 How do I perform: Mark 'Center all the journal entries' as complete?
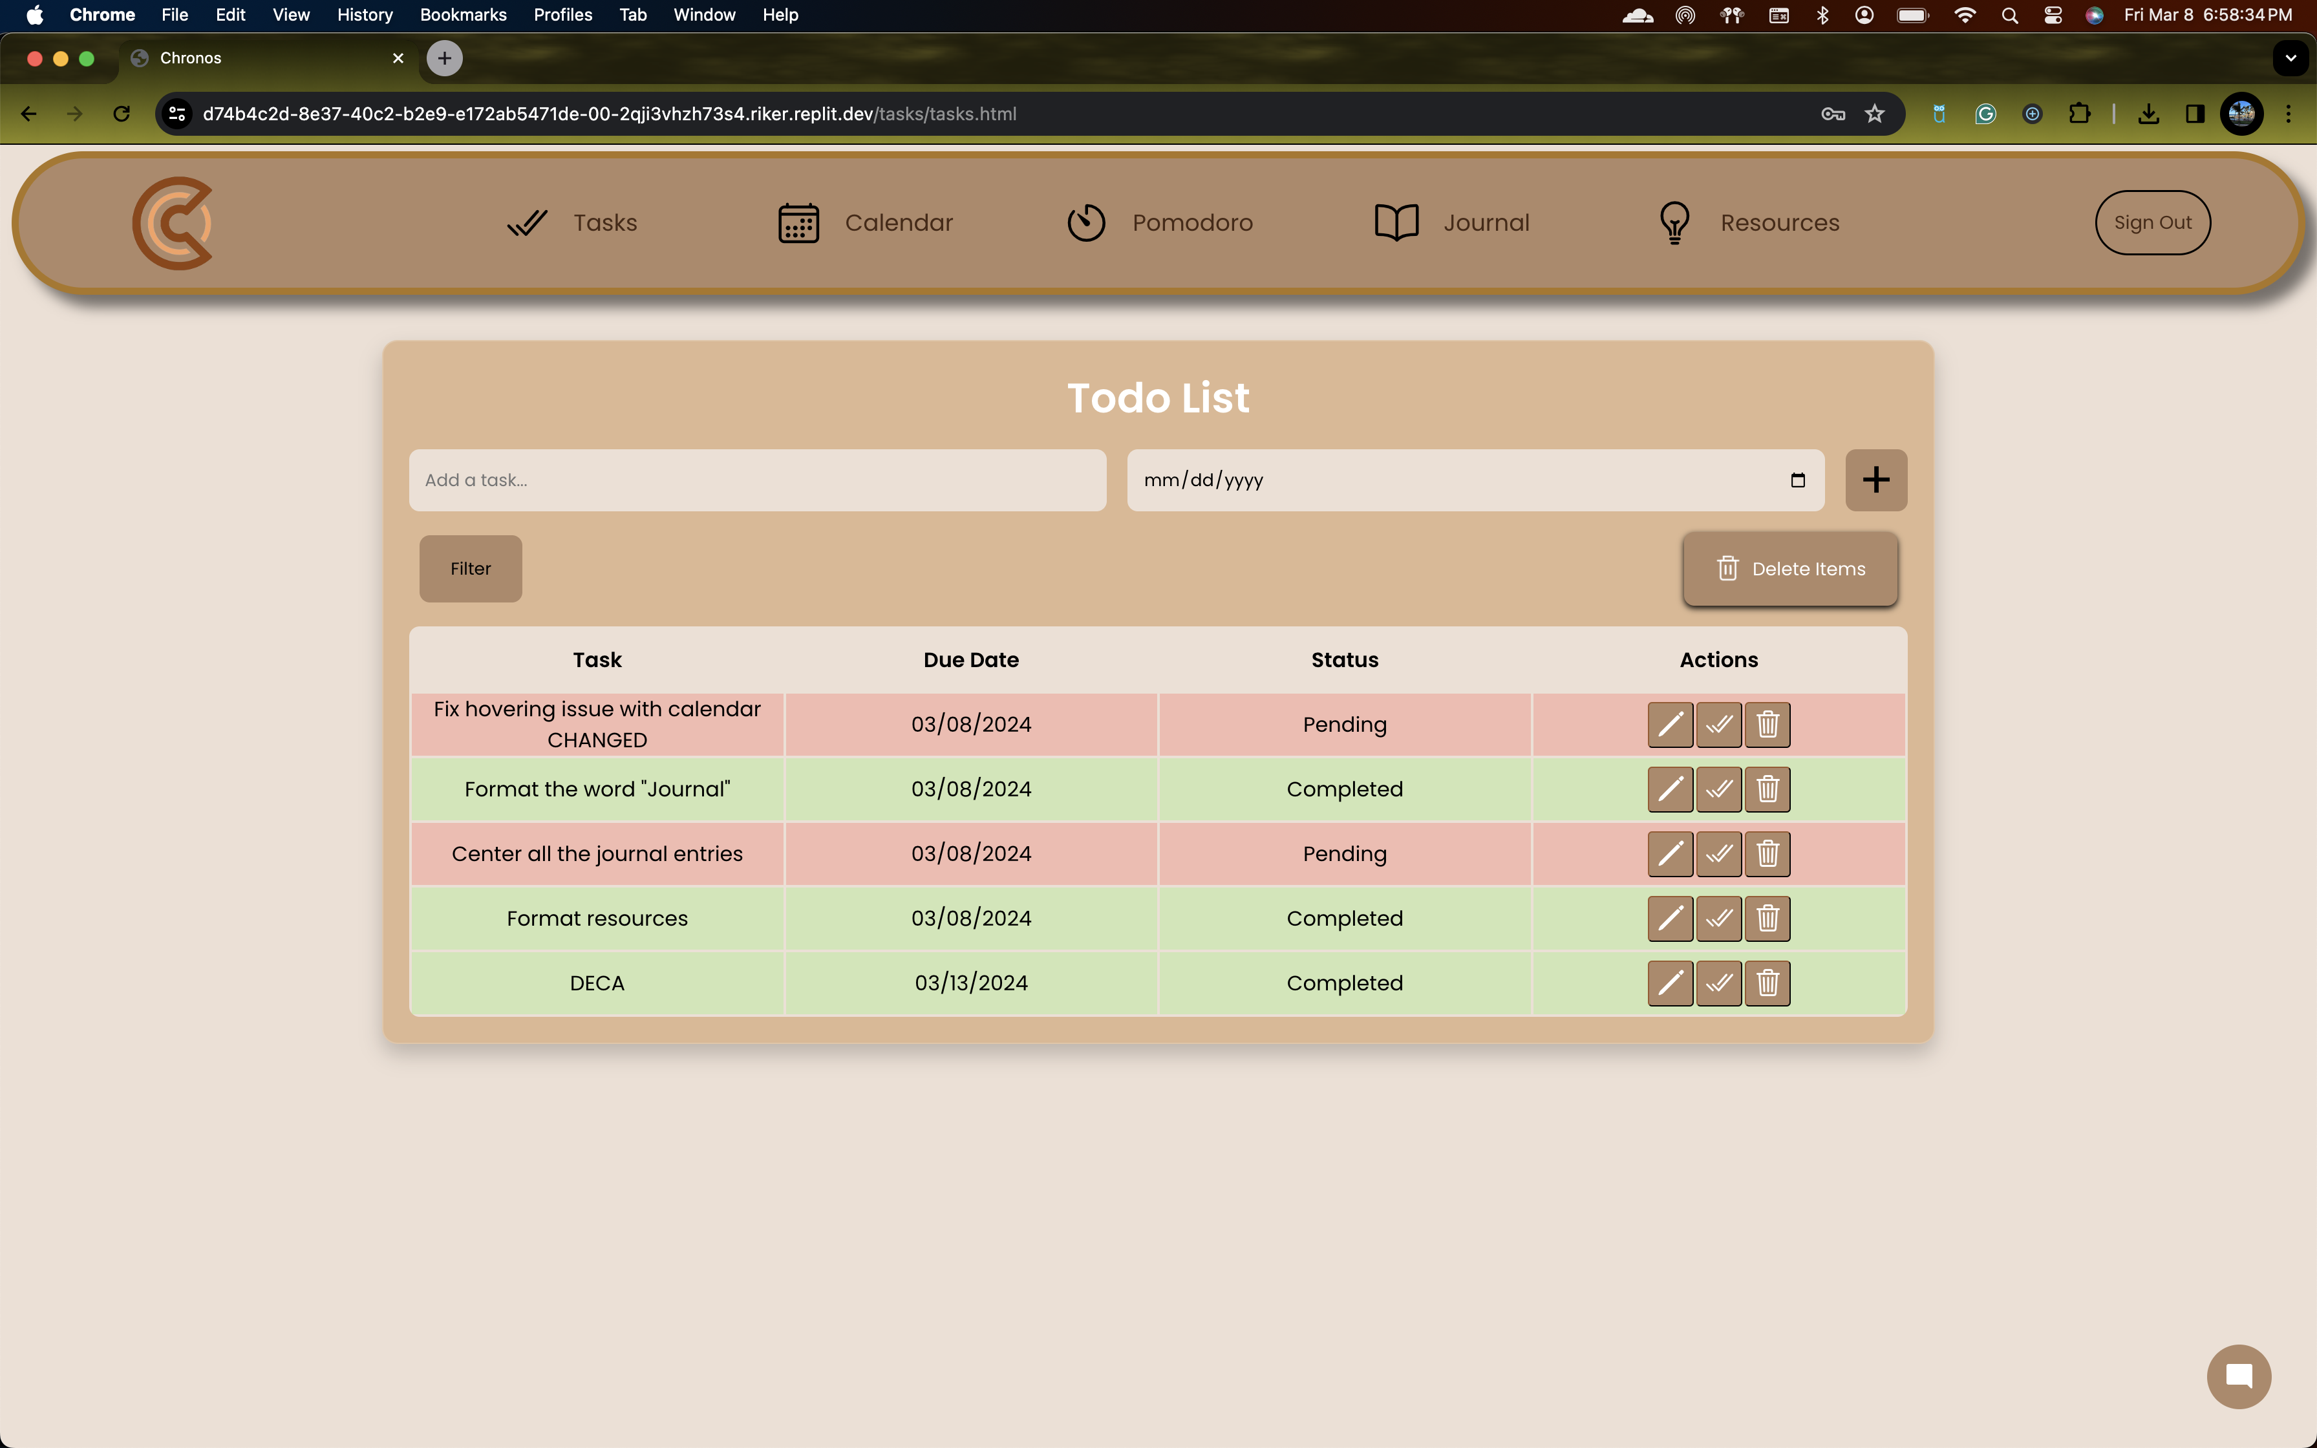[1718, 853]
